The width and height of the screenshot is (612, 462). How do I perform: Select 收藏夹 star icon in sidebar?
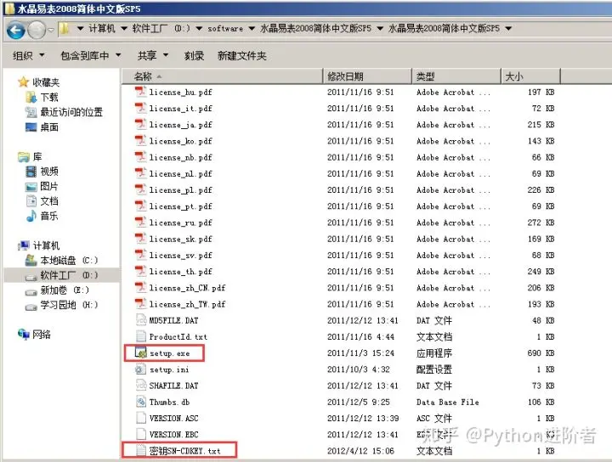24,82
